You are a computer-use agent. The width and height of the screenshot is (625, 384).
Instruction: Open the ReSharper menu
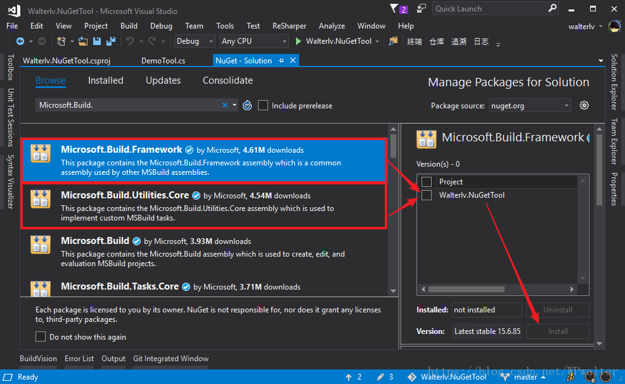[x=289, y=26]
